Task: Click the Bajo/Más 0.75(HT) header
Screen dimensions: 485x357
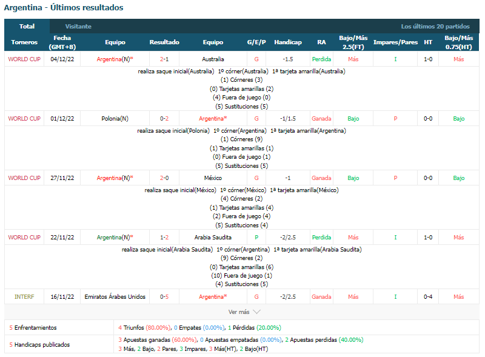Action: [459, 42]
